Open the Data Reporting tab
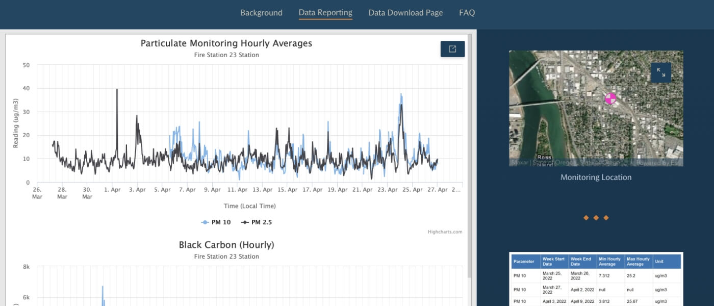Image resolution: width=714 pixels, height=306 pixels. [325, 13]
